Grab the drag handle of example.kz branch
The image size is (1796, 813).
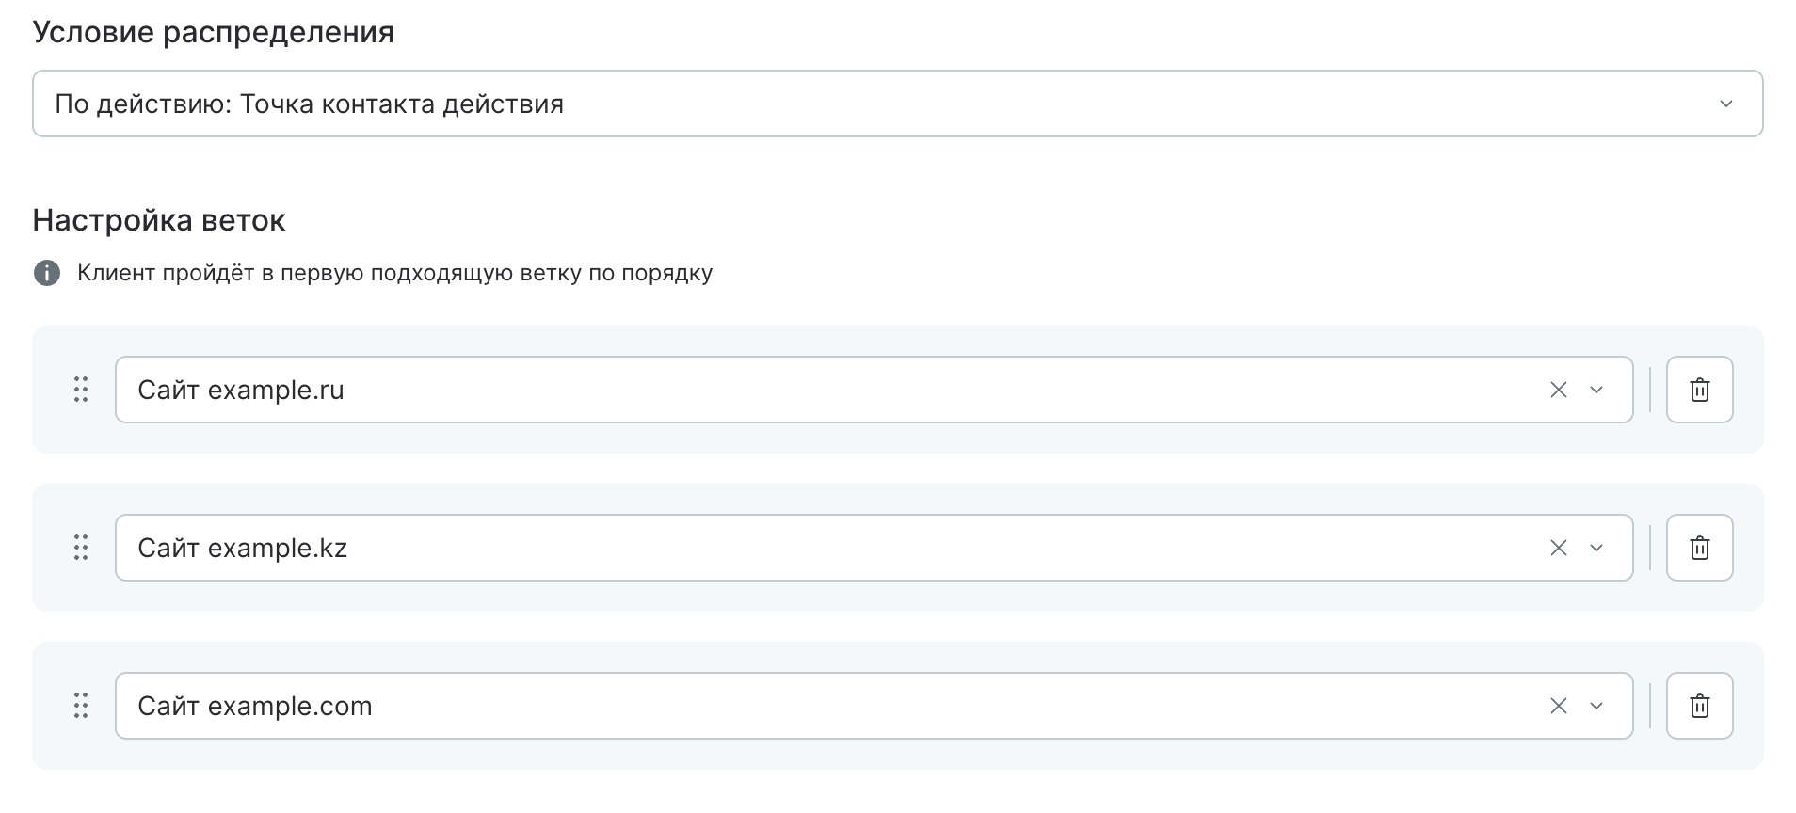click(x=81, y=548)
